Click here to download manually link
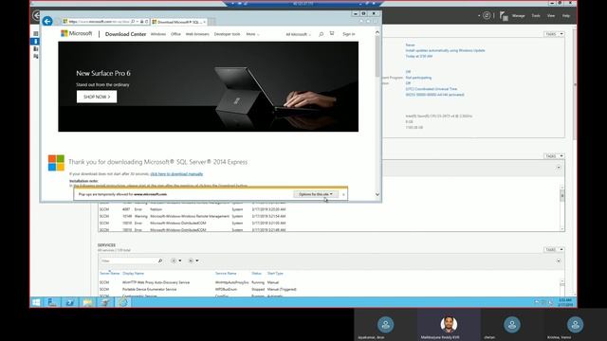 tap(176, 174)
